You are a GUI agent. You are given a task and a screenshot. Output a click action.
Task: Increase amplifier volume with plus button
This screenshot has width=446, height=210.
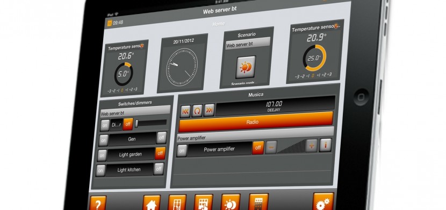[312, 146]
